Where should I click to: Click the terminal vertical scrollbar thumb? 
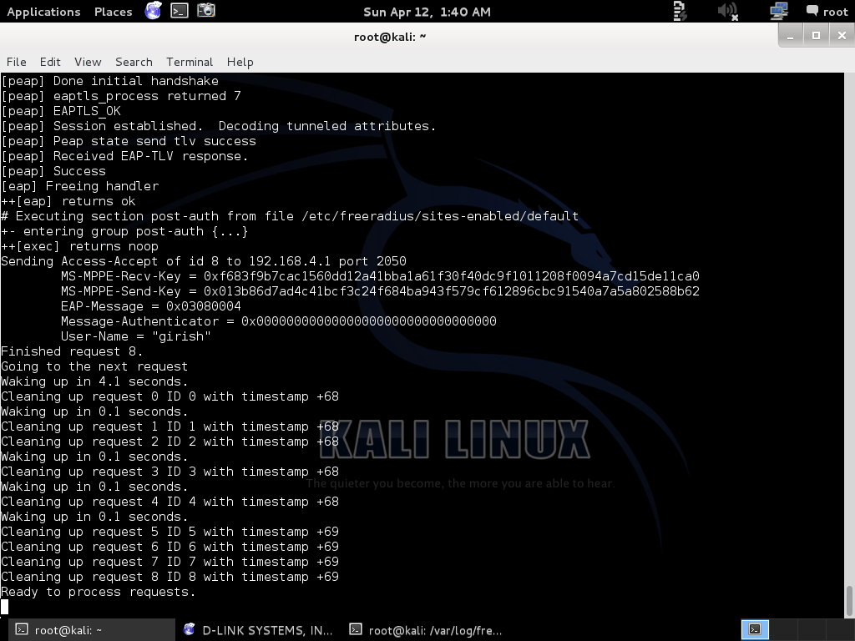pyautogui.click(x=849, y=601)
